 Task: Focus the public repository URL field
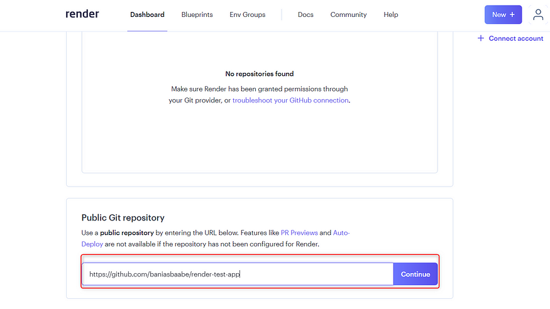click(238, 274)
